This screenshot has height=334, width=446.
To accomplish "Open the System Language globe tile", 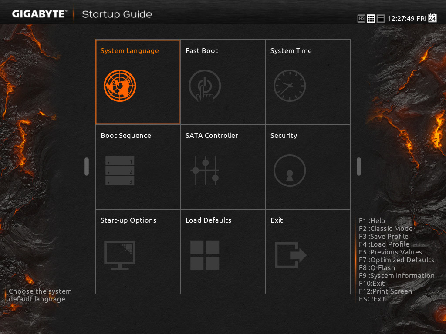I will click(x=138, y=82).
